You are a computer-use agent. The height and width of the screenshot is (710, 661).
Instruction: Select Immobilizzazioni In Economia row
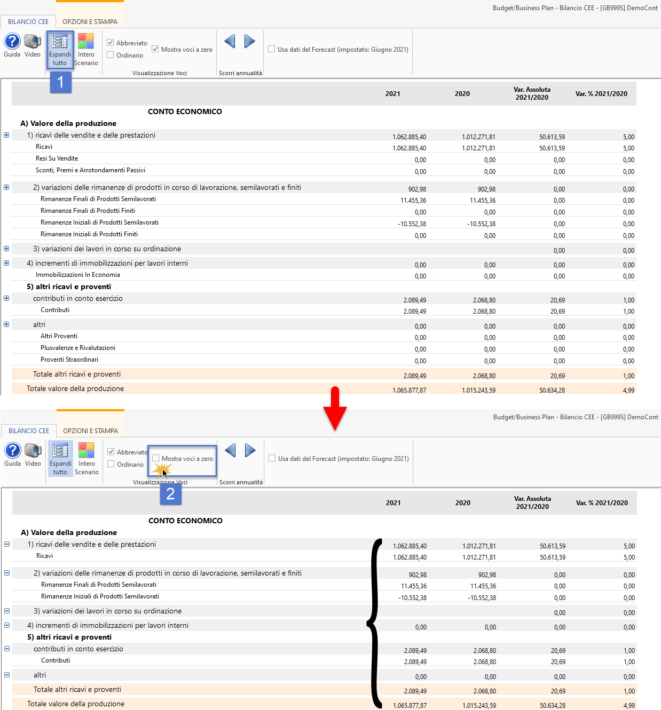click(x=324, y=275)
